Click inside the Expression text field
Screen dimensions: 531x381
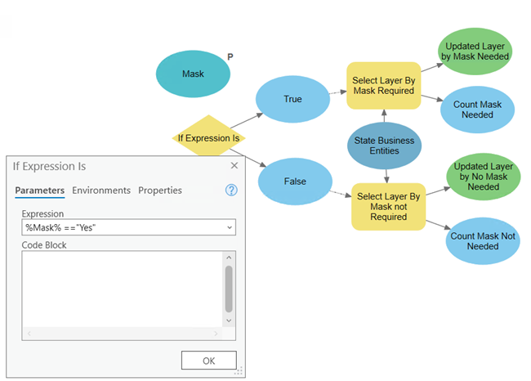tap(114, 227)
